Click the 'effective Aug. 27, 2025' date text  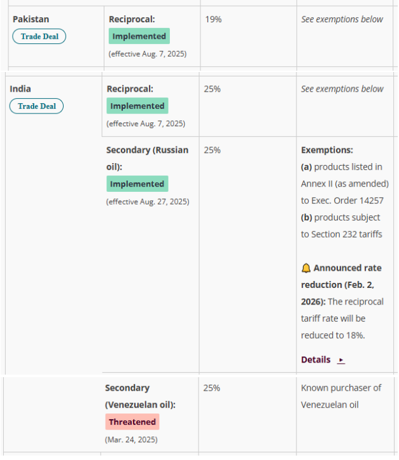pyautogui.click(x=148, y=202)
